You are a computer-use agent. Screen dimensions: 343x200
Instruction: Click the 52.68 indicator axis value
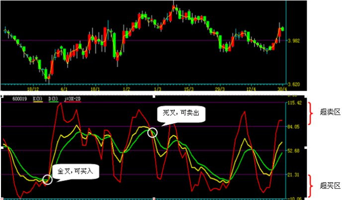(294, 151)
